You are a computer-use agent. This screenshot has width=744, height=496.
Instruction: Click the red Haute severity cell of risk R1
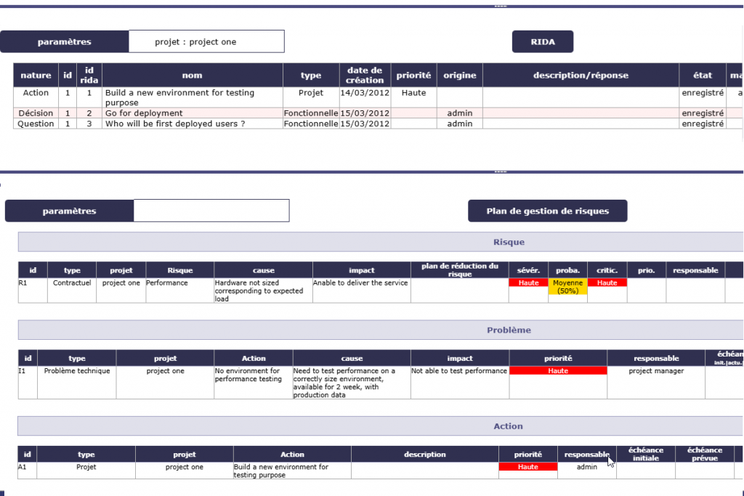tap(528, 282)
